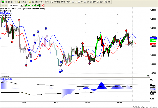The width and height of the screenshot is (158, 108).
Task: Switch to the Tick interval
Action: (x=107, y=2)
